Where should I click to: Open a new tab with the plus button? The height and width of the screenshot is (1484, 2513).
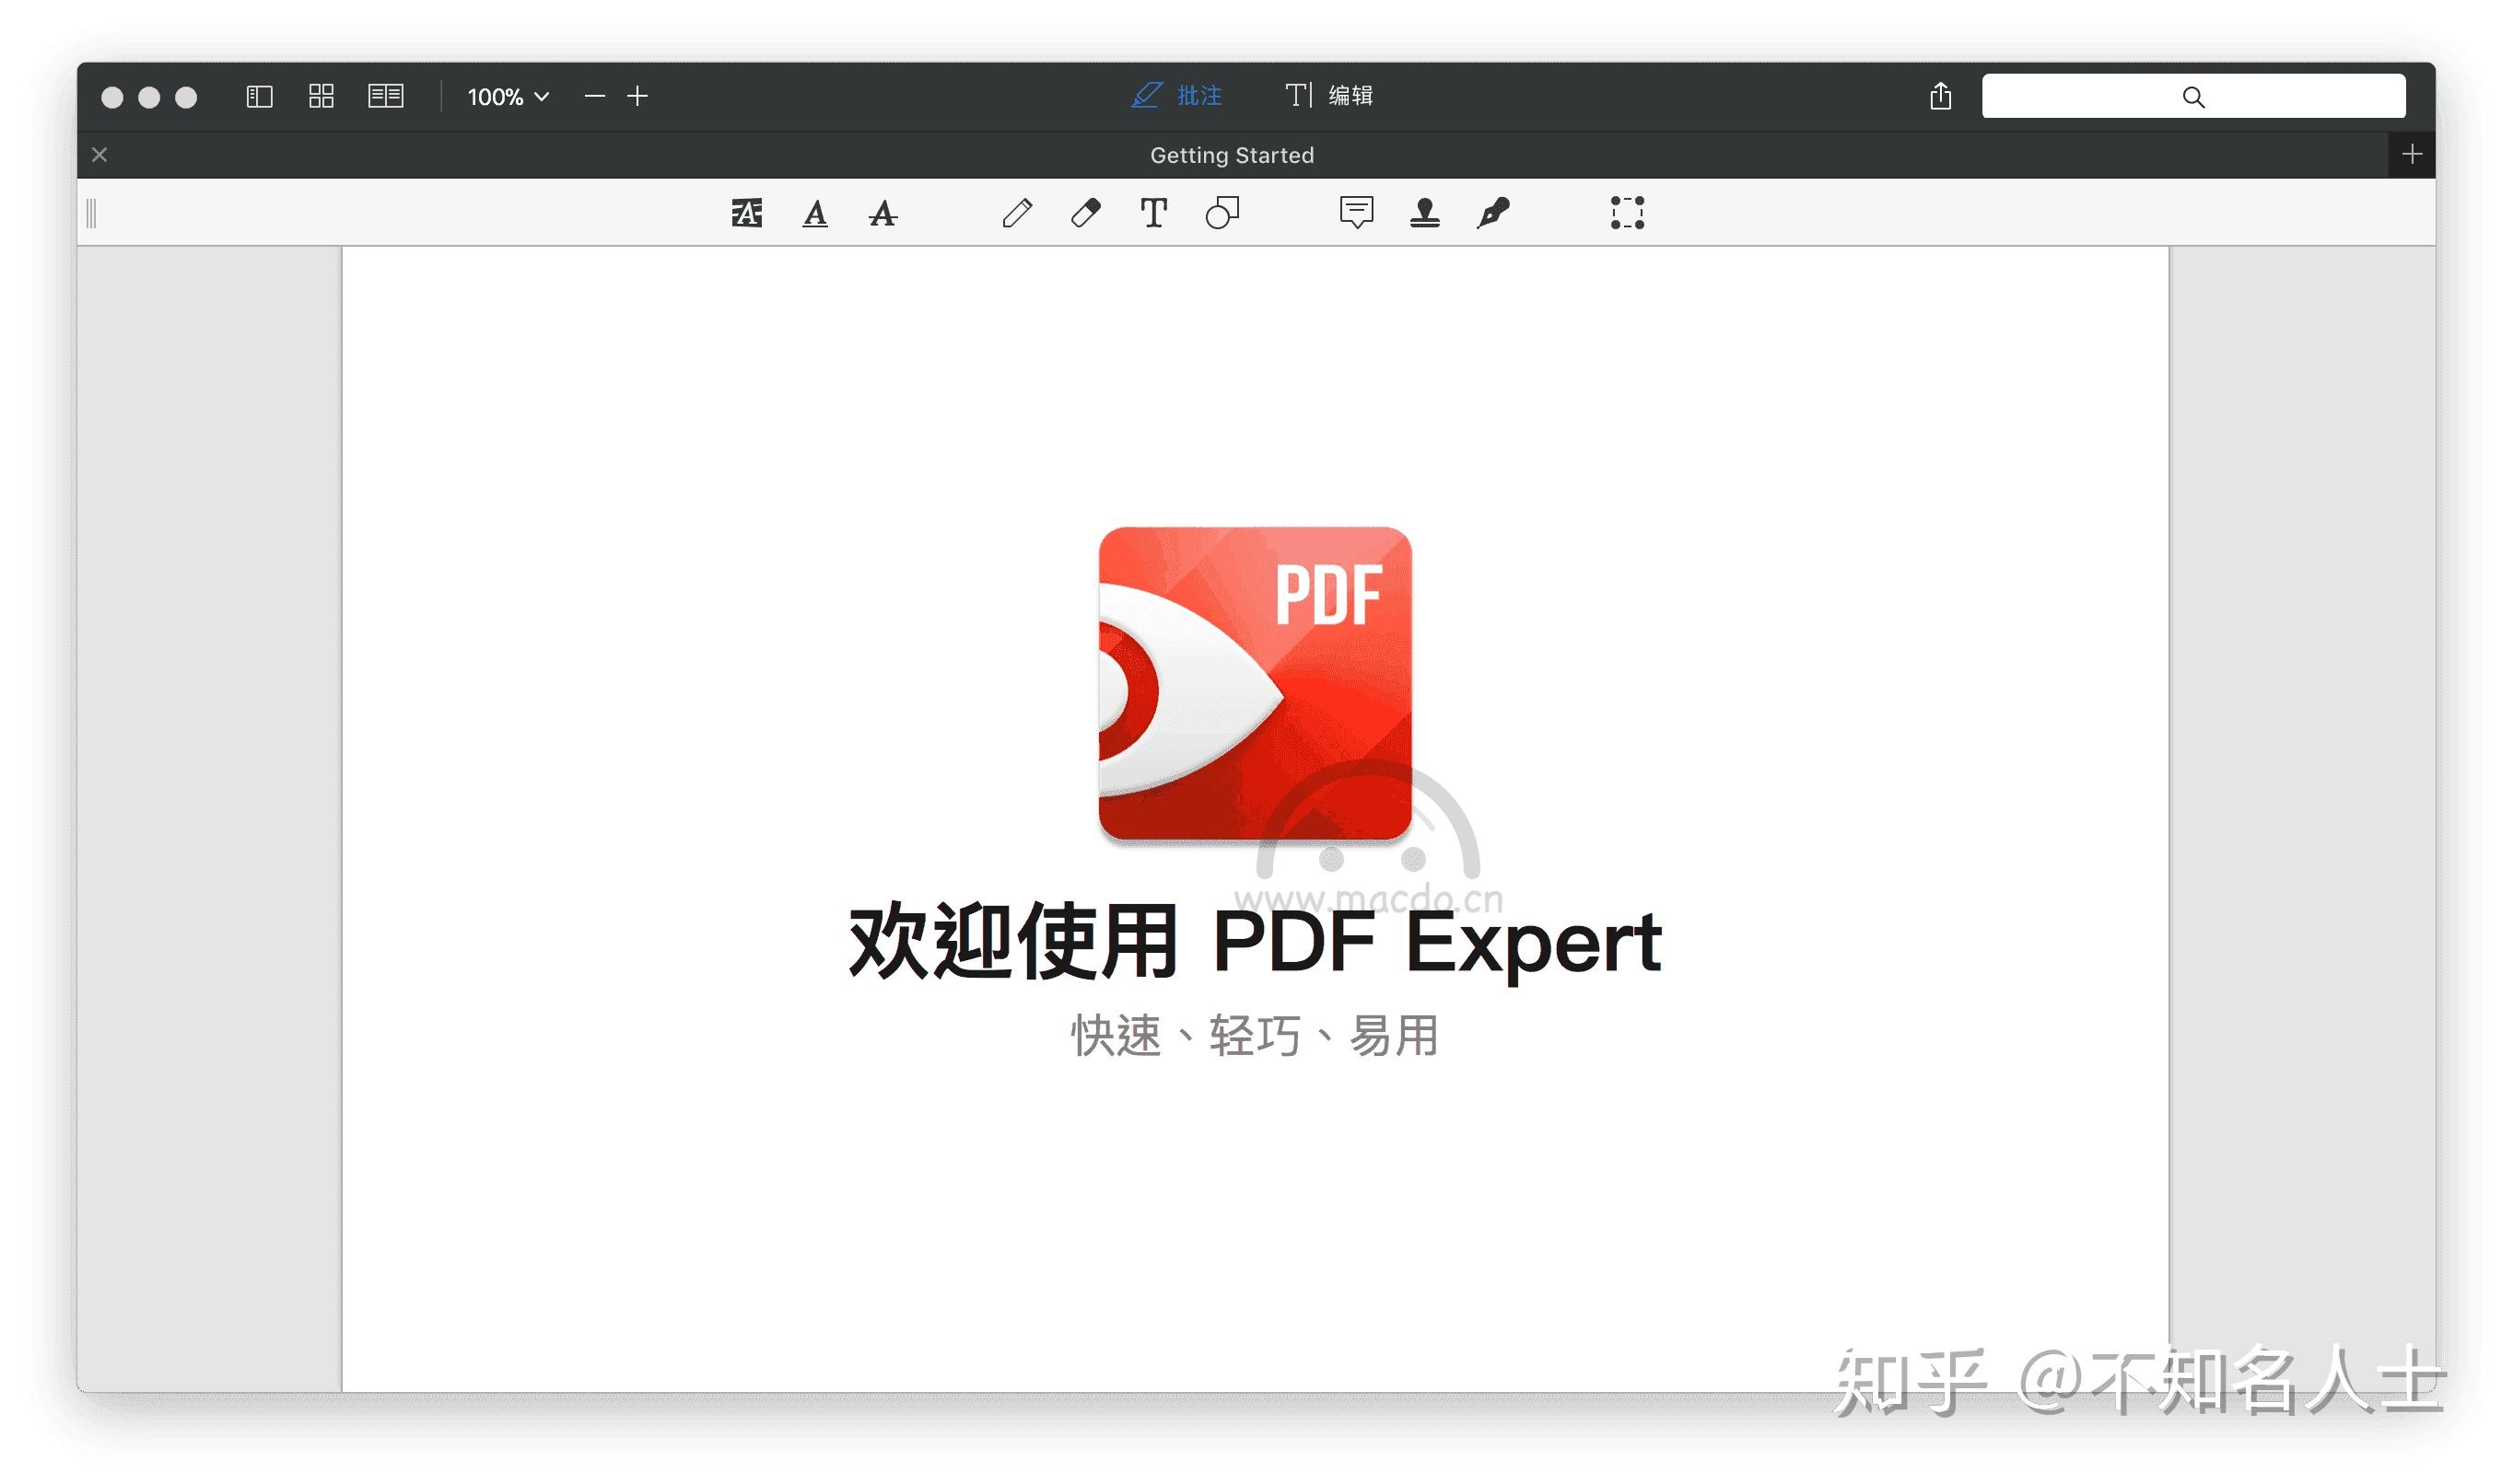2411,155
